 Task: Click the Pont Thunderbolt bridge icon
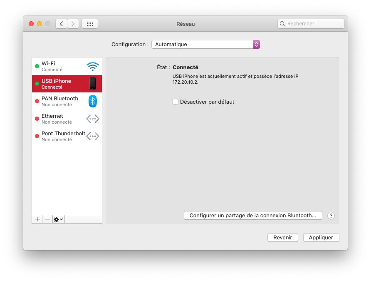point(92,136)
